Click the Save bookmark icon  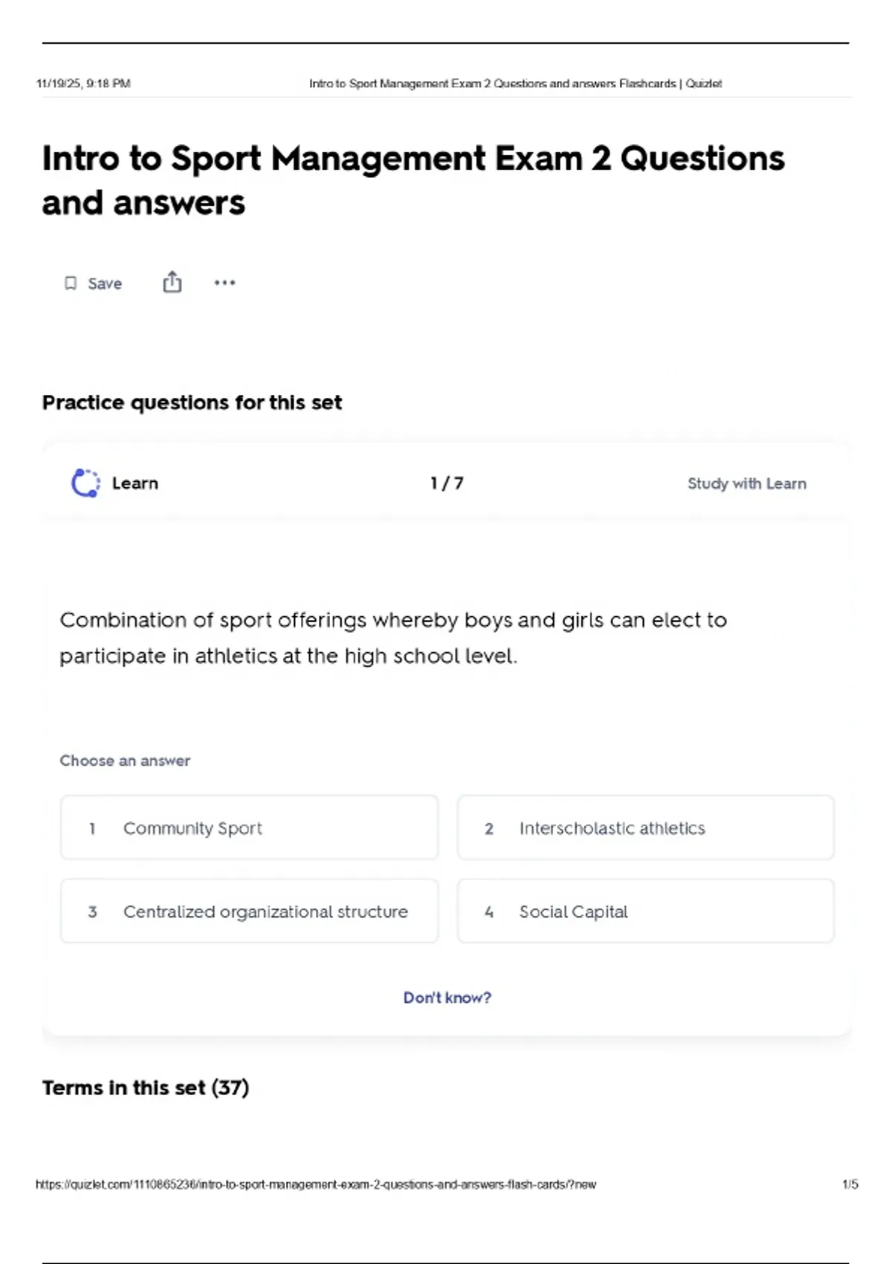[x=71, y=283]
